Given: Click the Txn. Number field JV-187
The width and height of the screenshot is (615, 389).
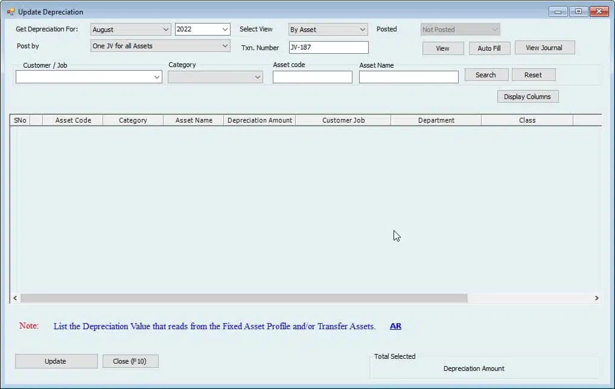Looking at the screenshot, I should [x=329, y=47].
